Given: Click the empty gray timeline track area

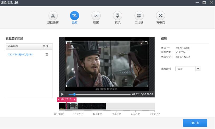Looking at the screenshot, I should [x=130, y=106].
